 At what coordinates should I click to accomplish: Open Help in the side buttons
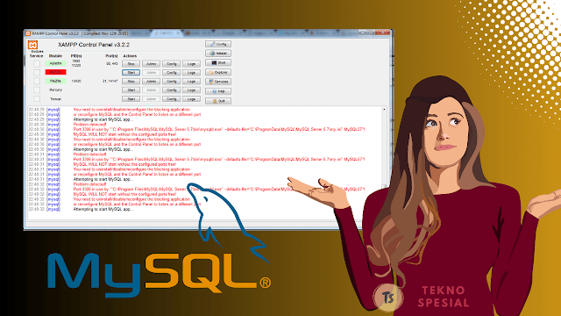click(x=218, y=91)
